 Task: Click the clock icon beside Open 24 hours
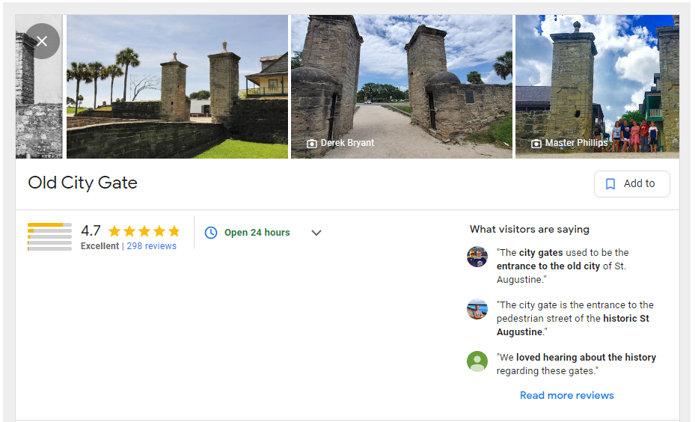tap(211, 233)
